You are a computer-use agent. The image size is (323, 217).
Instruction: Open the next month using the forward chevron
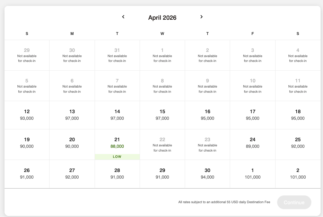click(201, 17)
